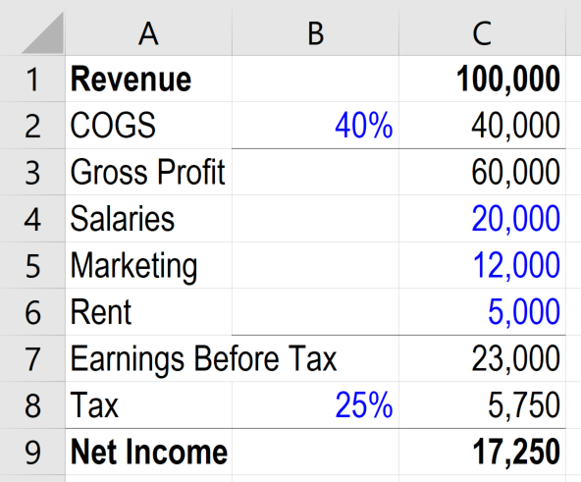
Task: Select row 9 header
Action: pos(32,452)
